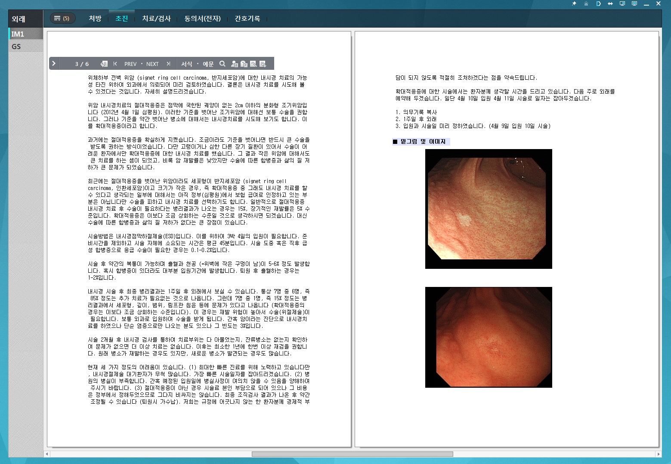Click the pin icon in title bar
This screenshot has height=464, width=671.
574,3
